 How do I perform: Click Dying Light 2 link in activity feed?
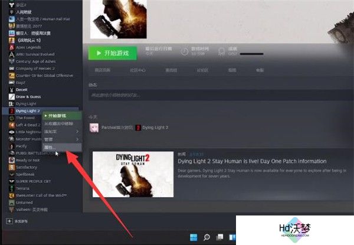click(155, 128)
